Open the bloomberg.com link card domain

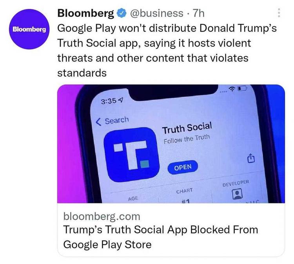pyautogui.click(x=102, y=216)
